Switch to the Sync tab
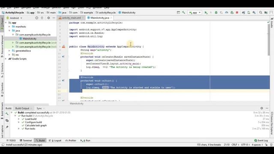The height and width of the screenshot is (154, 274). (40, 108)
